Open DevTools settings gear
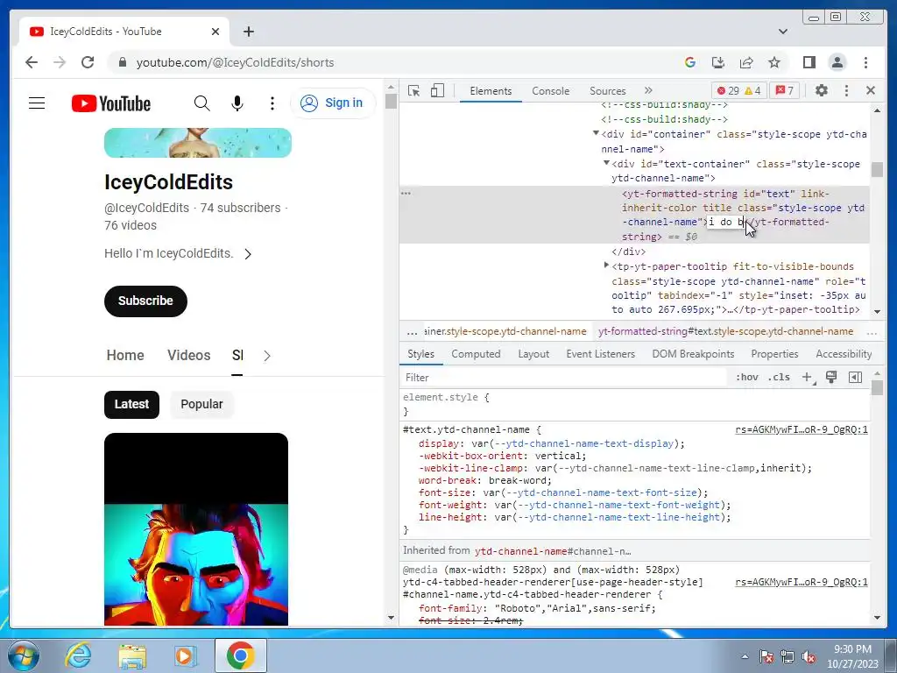897x673 pixels. (822, 90)
